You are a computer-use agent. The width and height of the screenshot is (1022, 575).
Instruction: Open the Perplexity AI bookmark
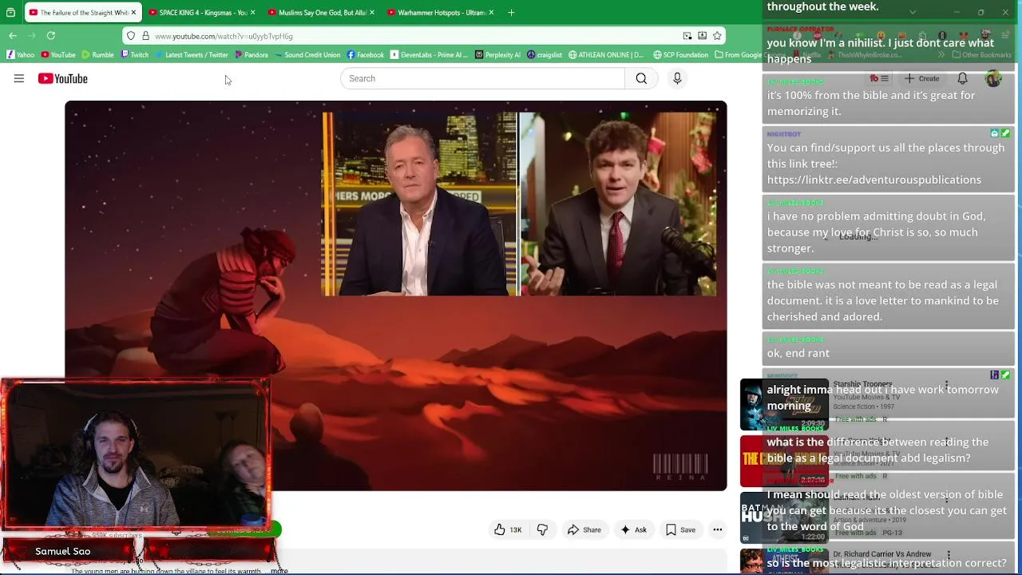(497, 55)
